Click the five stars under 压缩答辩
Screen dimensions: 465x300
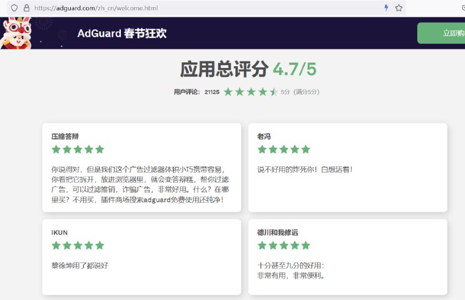(78, 149)
